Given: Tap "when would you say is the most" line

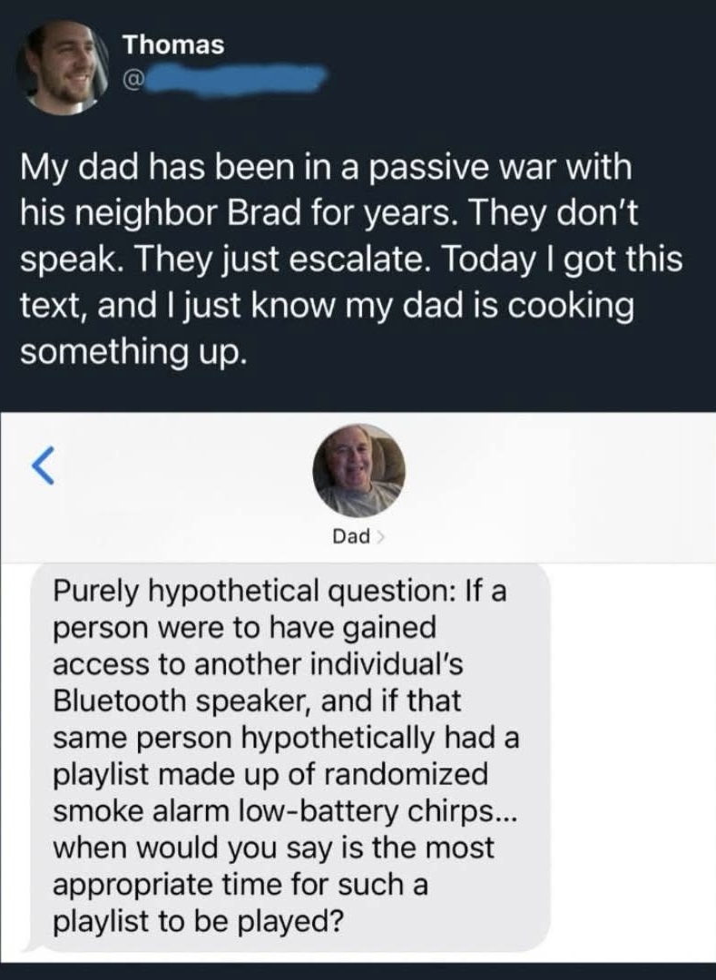Looking at the screenshot, I should [x=274, y=848].
